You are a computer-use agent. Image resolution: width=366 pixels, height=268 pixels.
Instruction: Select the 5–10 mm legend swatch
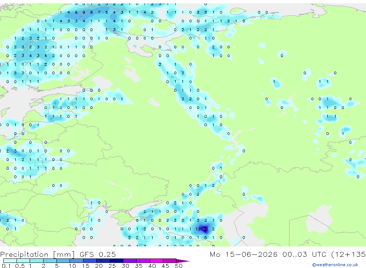pos(63,261)
